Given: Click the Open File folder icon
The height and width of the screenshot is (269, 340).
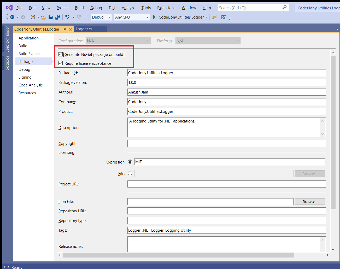Looking at the screenshot, I should point(43,17).
